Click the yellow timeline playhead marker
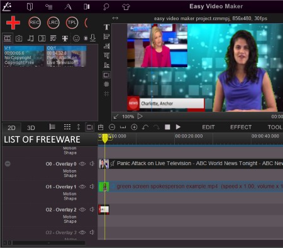The image size is (283, 248). 105,138
